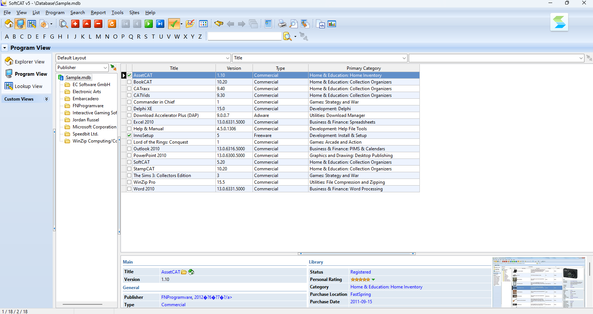The height and width of the screenshot is (314, 593).
Task: Click the green house icon next to AssetCAT
Action: click(x=191, y=272)
